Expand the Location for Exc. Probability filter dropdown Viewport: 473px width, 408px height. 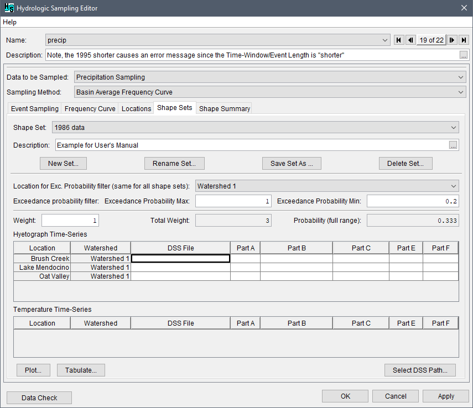327,186
